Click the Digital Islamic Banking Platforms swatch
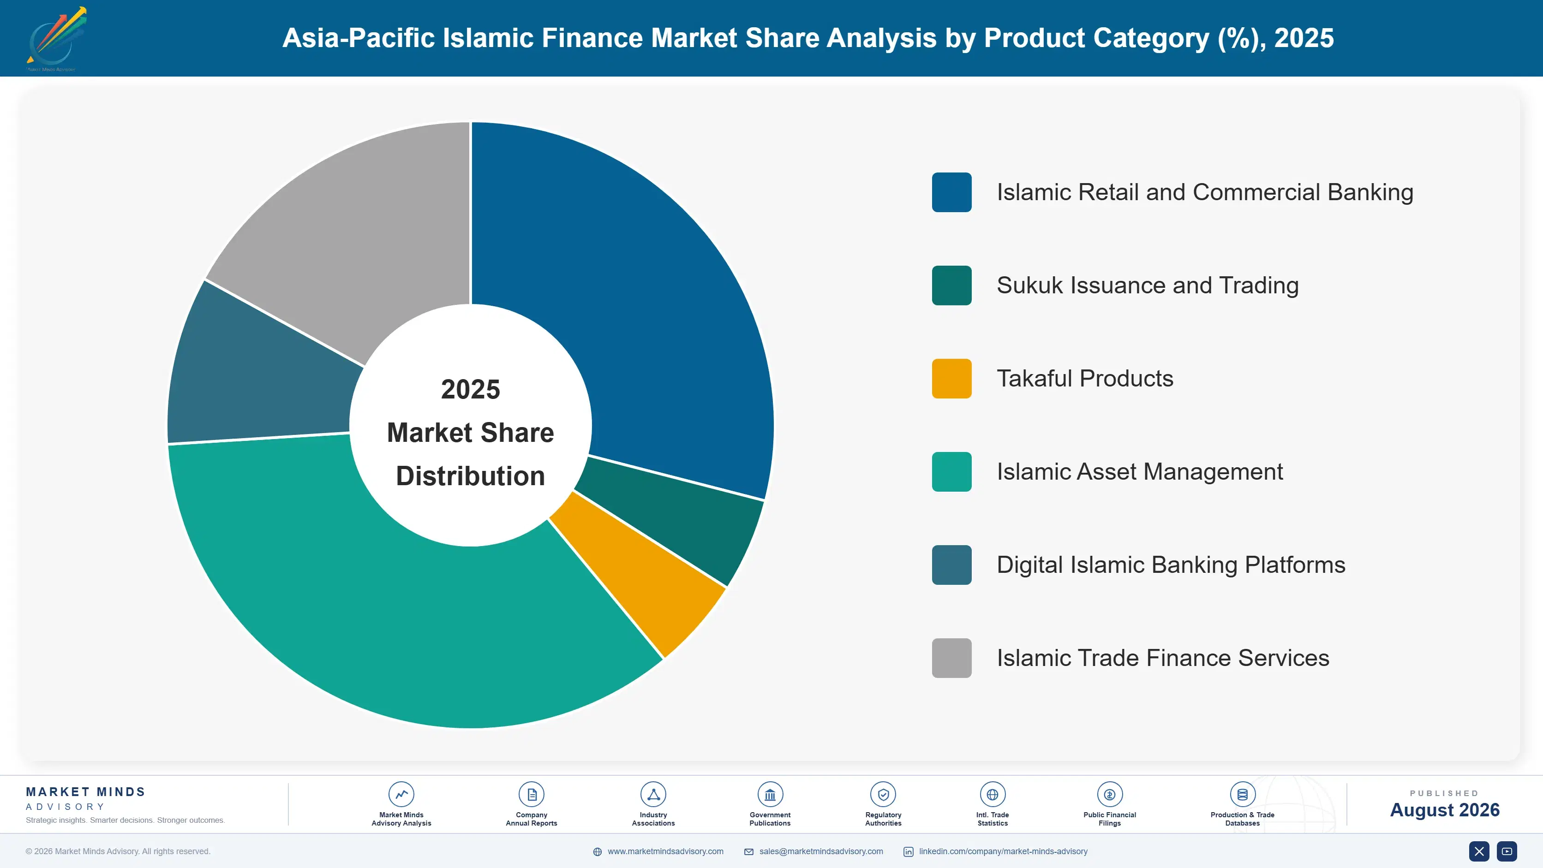Screen dimensions: 1543x868 click(952, 565)
